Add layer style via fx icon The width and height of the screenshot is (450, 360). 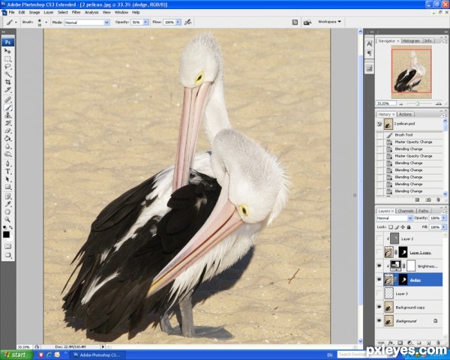[390, 343]
